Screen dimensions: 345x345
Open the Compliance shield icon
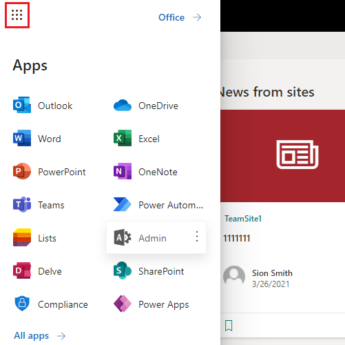tap(22, 304)
